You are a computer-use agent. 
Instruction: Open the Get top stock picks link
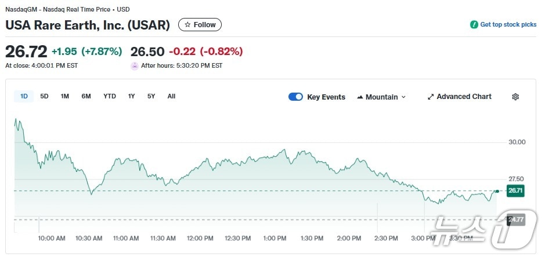[508, 25]
